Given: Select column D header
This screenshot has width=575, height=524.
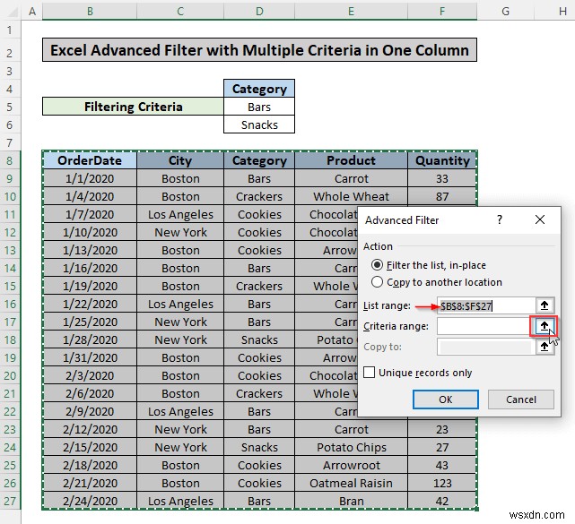Looking at the screenshot, I should (259, 11).
